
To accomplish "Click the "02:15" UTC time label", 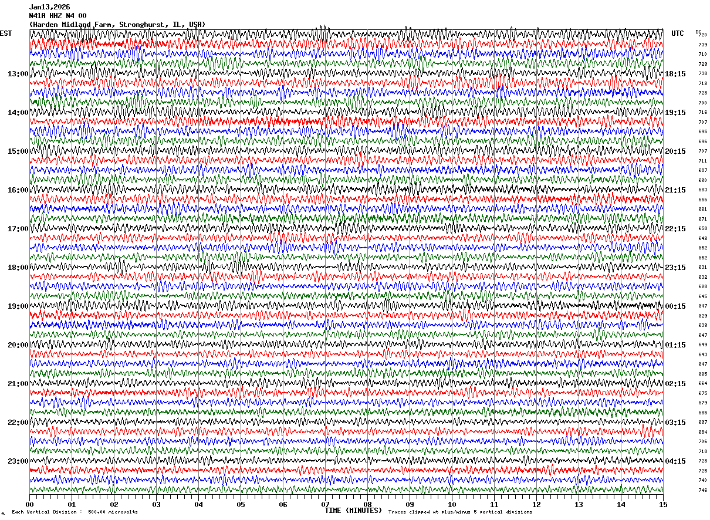I will [x=675, y=384].
